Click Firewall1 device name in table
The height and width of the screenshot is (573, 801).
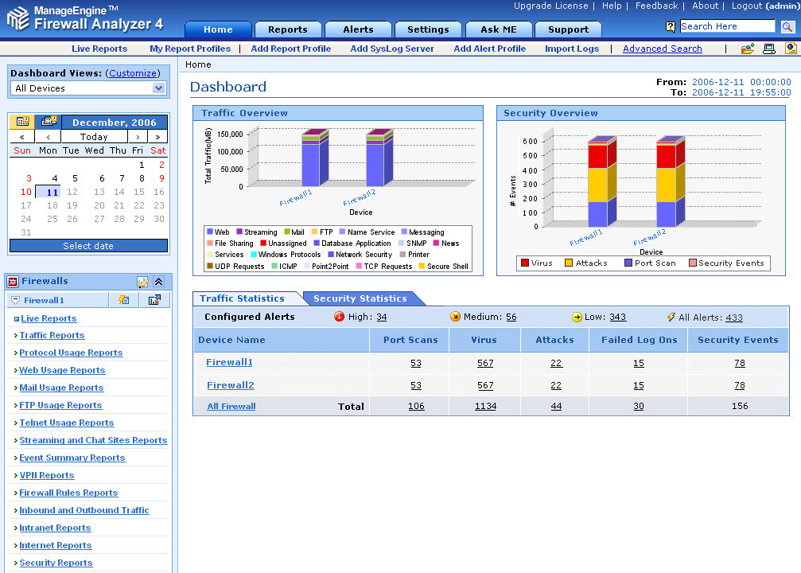pos(229,362)
